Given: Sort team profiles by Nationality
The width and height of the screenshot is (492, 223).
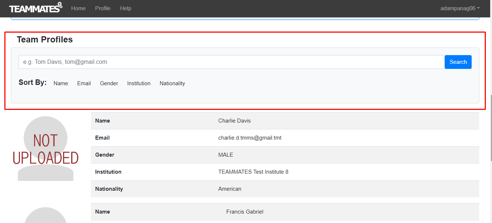Looking at the screenshot, I should click(172, 83).
